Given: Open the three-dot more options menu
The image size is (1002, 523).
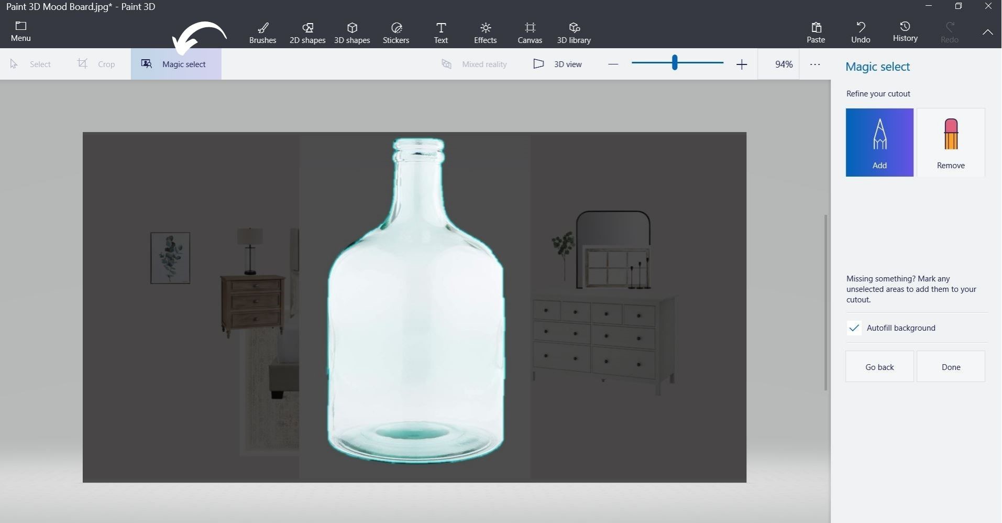Looking at the screenshot, I should (x=815, y=64).
